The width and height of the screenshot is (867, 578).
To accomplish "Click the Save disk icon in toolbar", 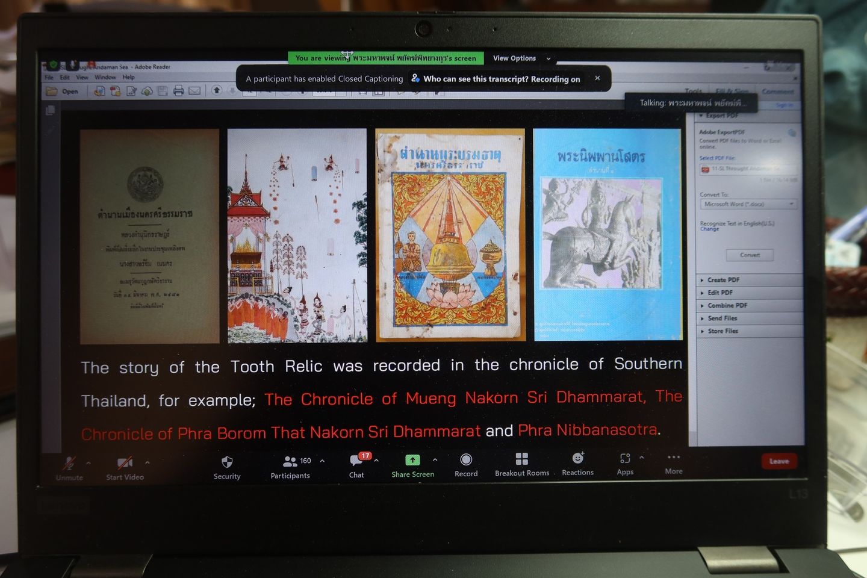I will (163, 91).
